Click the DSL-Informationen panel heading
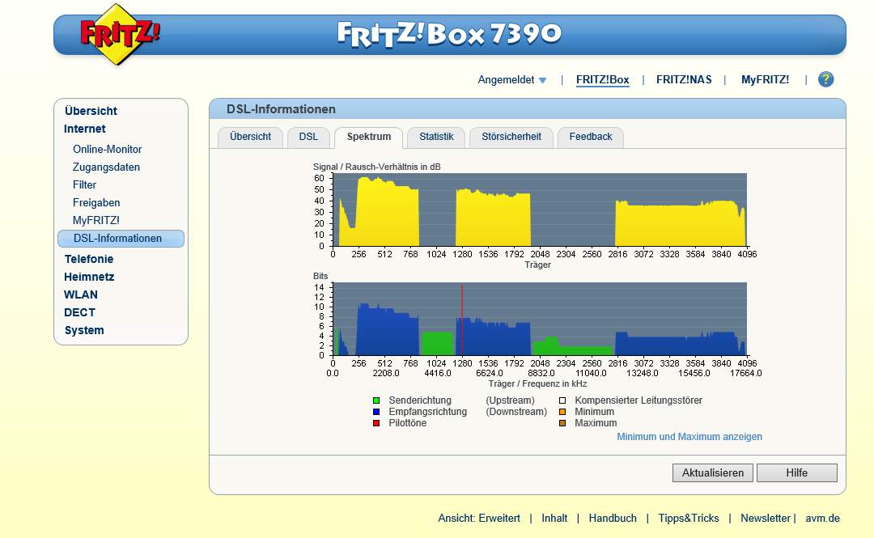The width and height of the screenshot is (874, 538). coord(281,109)
